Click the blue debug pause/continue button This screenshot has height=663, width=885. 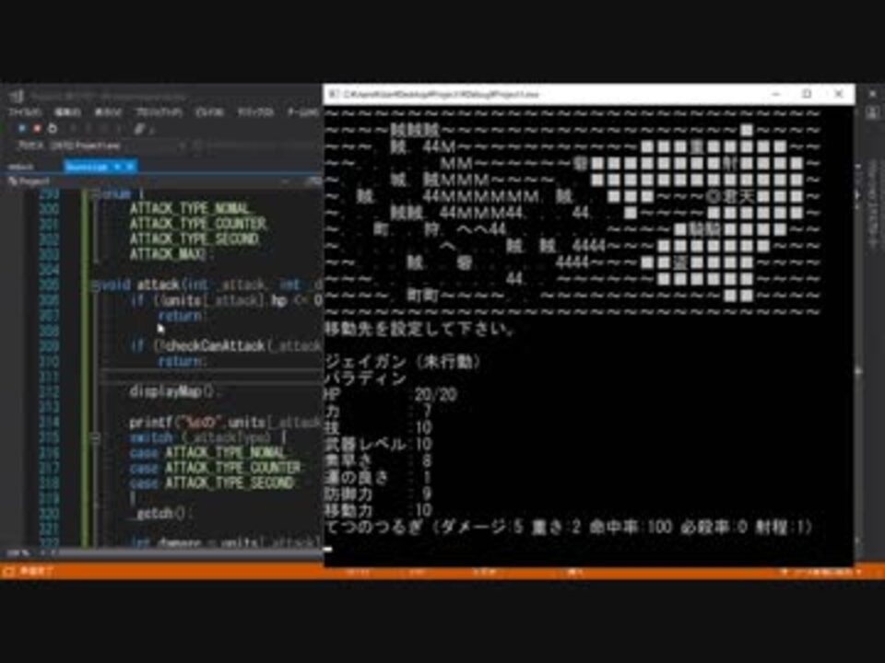click(x=22, y=129)
